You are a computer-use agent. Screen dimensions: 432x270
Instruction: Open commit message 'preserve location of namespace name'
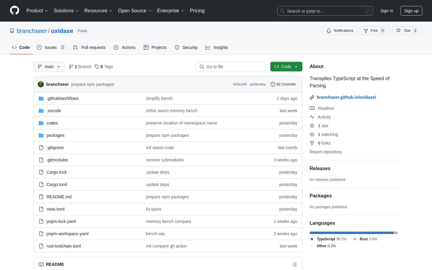click(x=181, y=123)
